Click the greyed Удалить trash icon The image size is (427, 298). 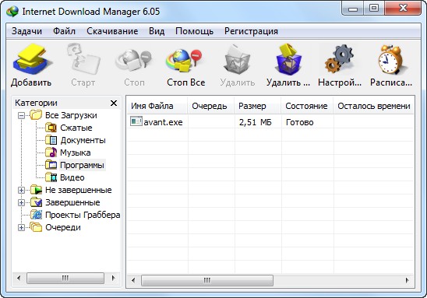(236, 60)
